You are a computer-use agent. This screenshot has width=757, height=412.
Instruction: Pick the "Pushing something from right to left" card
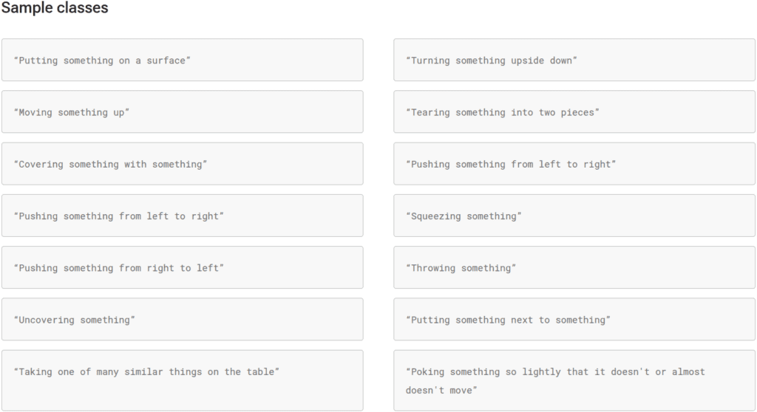182,268
